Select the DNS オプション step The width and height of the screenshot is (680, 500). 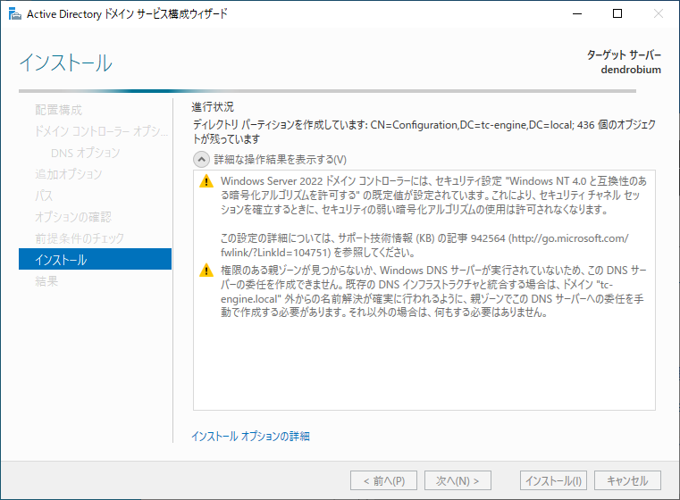[x=86, y=153]
